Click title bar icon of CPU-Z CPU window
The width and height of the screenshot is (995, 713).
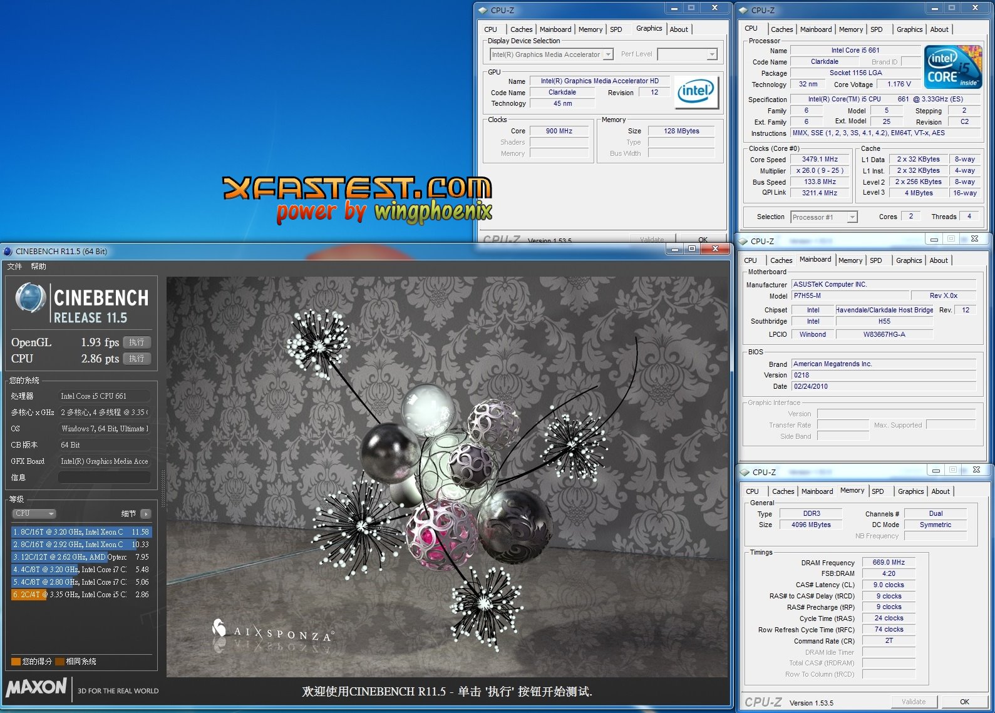pos(743,10)
